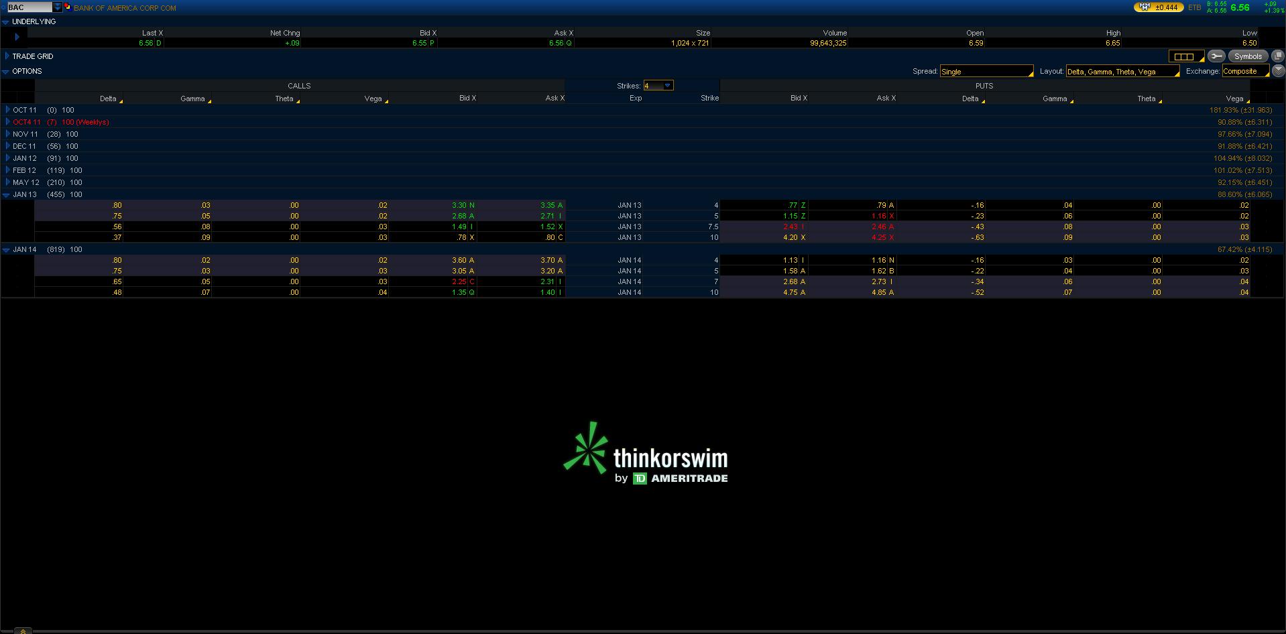This screenshot has height=634, width=1286.
Task: Click the market maker move ±0.444 badge
Action: pos(1158,7)
